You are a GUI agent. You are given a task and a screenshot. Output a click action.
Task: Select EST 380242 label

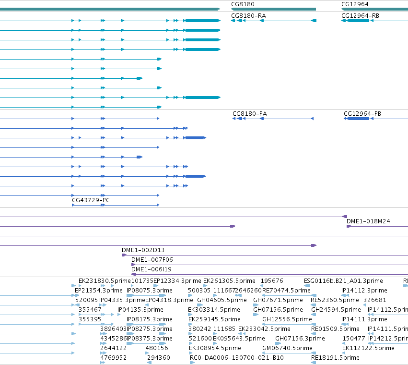point(199,329)
